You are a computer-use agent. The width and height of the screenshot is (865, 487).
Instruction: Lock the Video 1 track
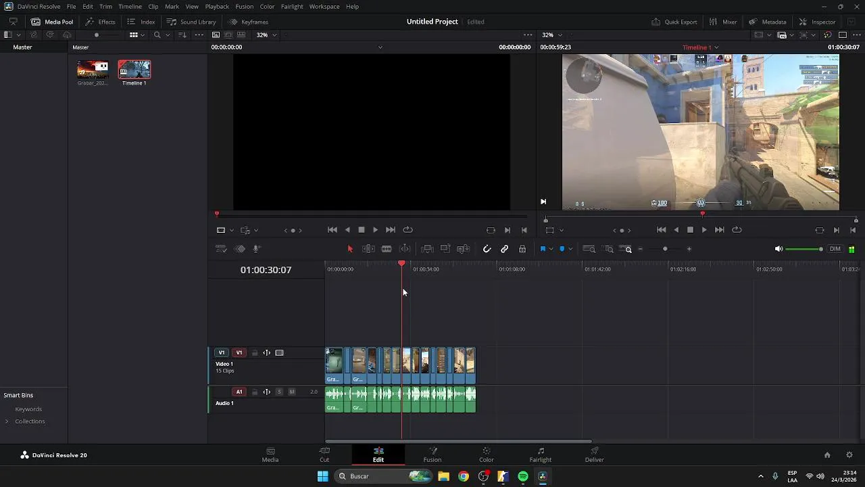pyautogui.click(x=255, y=352)
